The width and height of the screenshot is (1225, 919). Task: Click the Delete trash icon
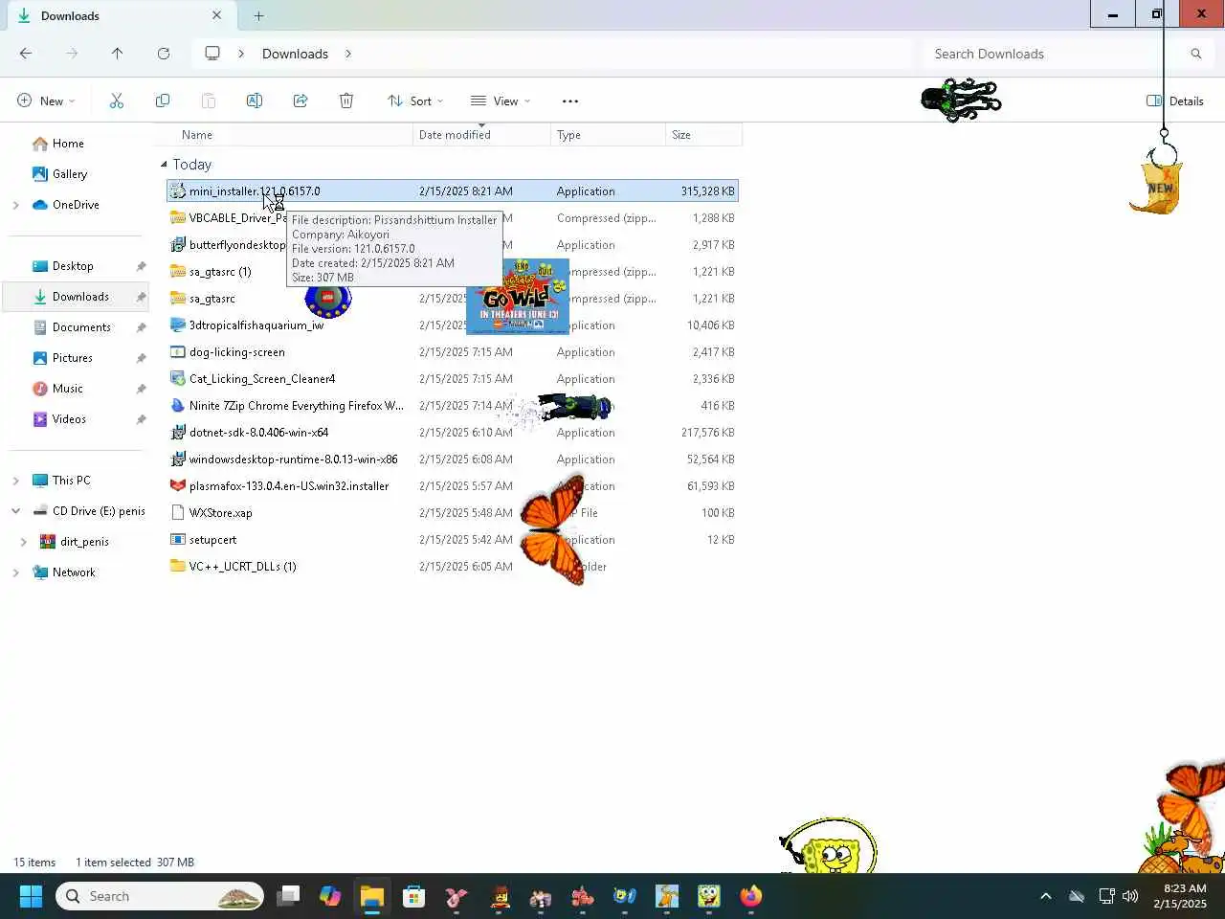point(346,101)
